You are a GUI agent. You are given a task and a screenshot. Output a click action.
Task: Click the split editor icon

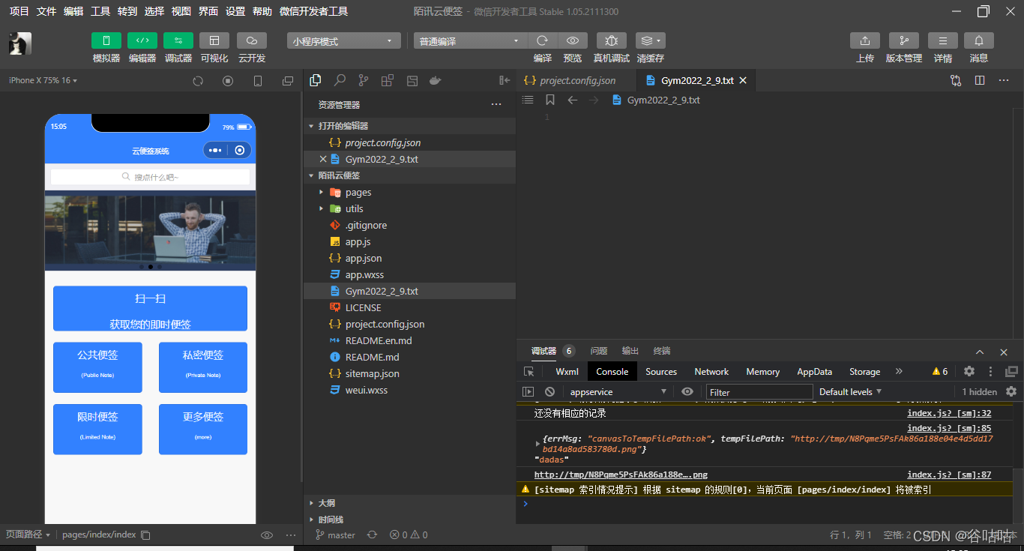[980, 80]
